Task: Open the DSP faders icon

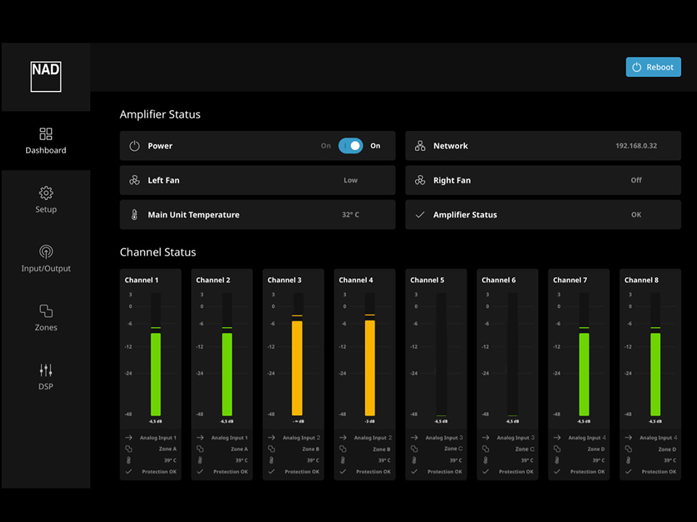Action: pos(46,369)
